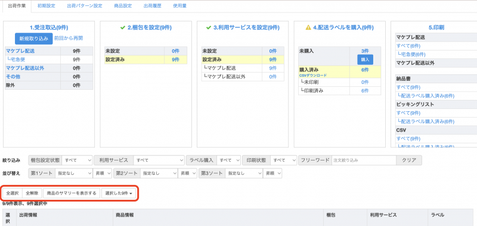The image size is (477, 226).
Task: Open the 使用量 tab
Action: coord(179,6)
